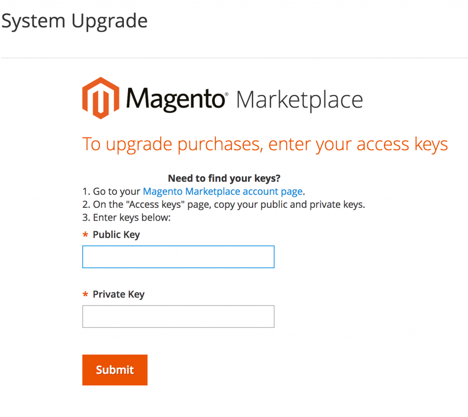Click the red asterisk beside Private Key
This screenshot has height=417, width=468.
(x=85, y=294)
